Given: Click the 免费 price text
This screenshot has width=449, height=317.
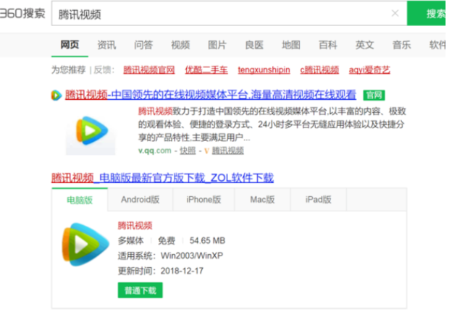Looking at the screenshot, I should point(167,240).
